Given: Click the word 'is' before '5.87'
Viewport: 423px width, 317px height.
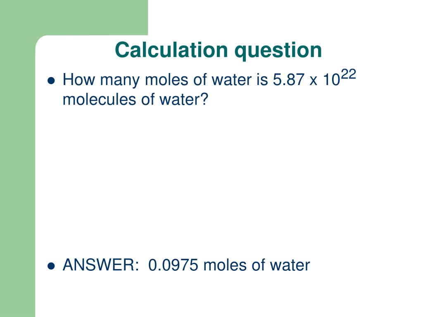Looking at the screenshot, I should coord(262,80).
